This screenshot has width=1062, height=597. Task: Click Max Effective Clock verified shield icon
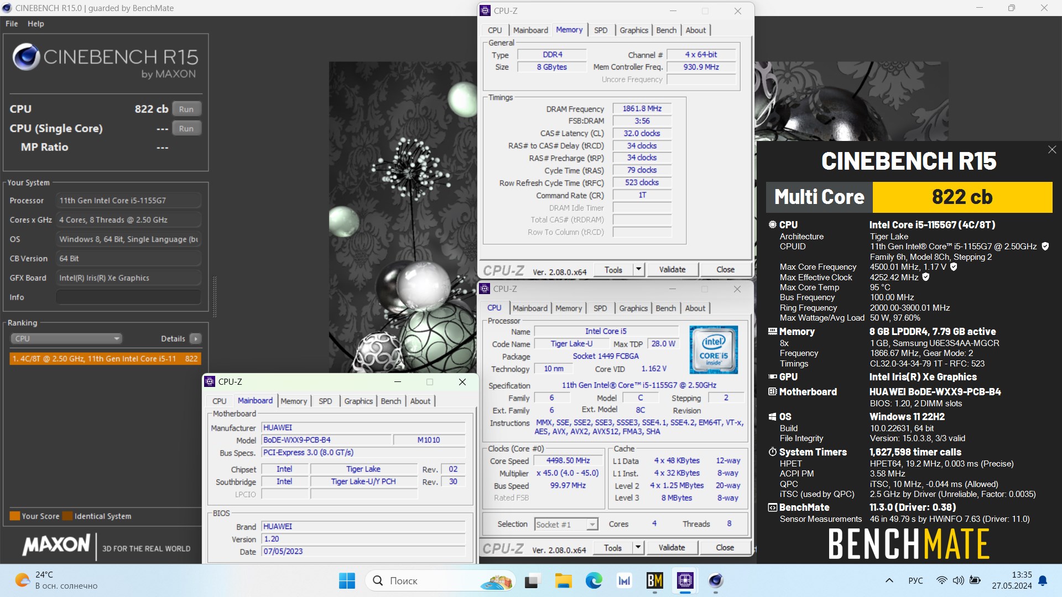[x=926, y=277]
